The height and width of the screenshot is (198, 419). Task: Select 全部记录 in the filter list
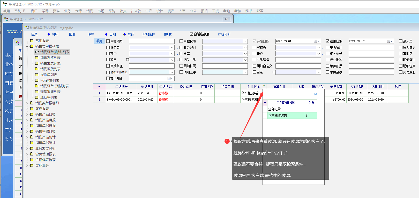[284, 109]
